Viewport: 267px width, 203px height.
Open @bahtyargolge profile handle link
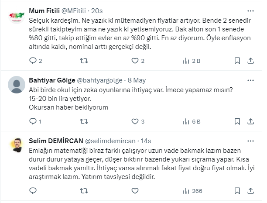click(101, 80)
